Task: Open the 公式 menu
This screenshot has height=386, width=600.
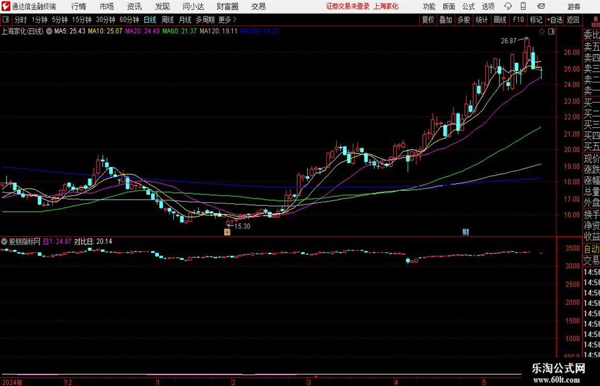Action: (468, 6)
